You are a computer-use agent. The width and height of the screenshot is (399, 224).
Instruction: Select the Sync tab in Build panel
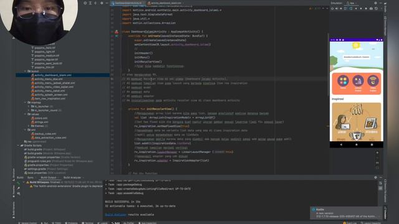click(x=31, y=177)
